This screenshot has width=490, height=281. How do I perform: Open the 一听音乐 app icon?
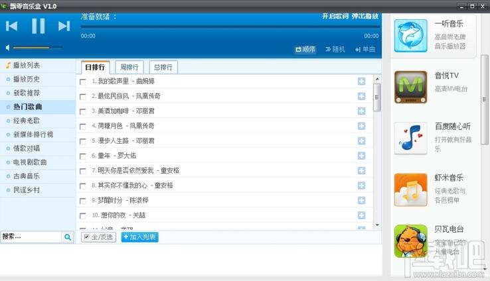click(x=410, y=36)
